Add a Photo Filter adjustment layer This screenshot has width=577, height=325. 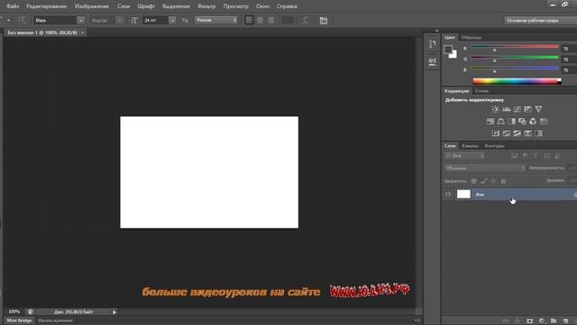tap(522, 121)
